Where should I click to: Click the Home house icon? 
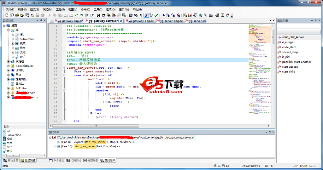[x=227, y=15]
